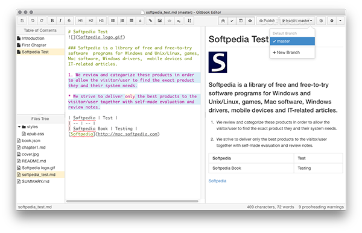Viewport: 362px width, 233px height.
Task: Open book.json in the Files Tree
Action: click(x=40, y=141)
